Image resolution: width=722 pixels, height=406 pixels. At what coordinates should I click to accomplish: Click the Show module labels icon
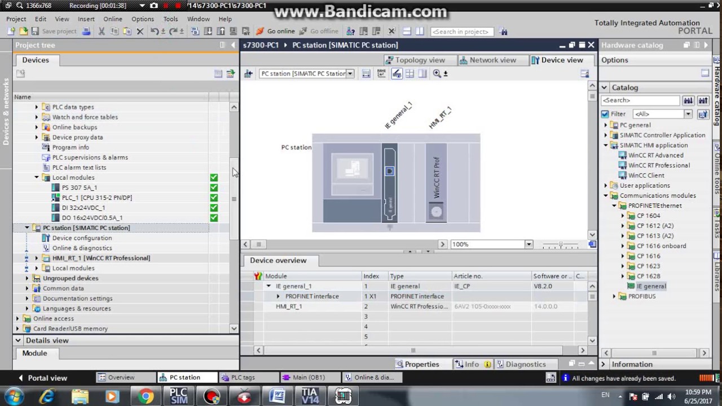pos(381,73)
